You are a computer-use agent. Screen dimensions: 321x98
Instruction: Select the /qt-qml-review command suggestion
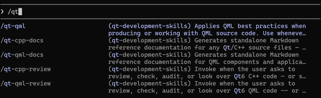(x=26, y=84)
